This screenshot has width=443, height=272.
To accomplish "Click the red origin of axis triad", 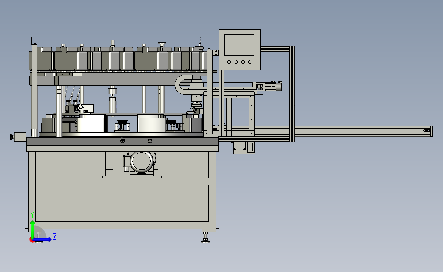I will (x=31, y=240).
